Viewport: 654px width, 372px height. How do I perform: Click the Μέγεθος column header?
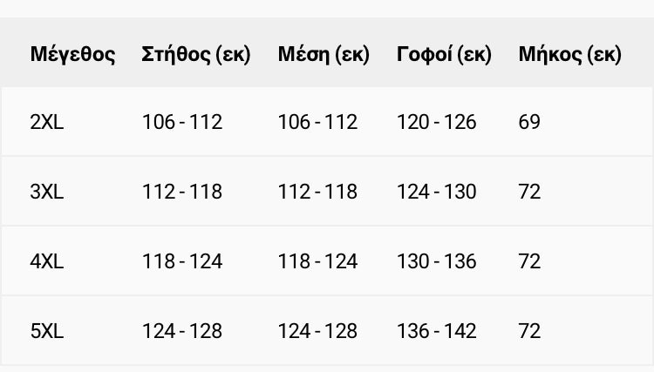(x=72, y=54)
